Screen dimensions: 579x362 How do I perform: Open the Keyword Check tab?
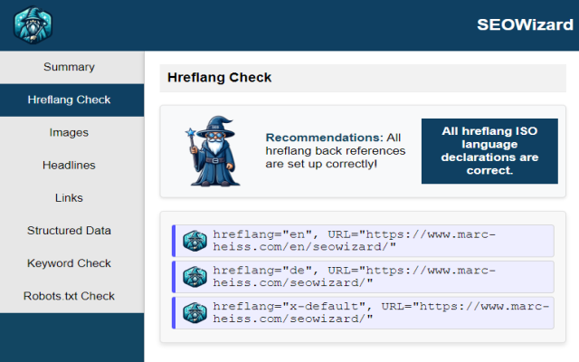(x=69, y=263)
